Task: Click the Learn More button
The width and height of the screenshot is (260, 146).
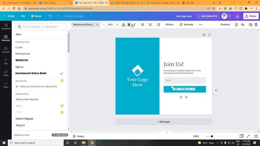Action: (x=60, y=135)
